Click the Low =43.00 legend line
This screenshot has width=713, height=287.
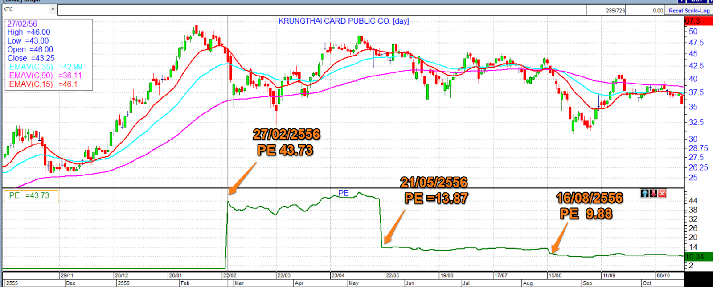[28, 41]
